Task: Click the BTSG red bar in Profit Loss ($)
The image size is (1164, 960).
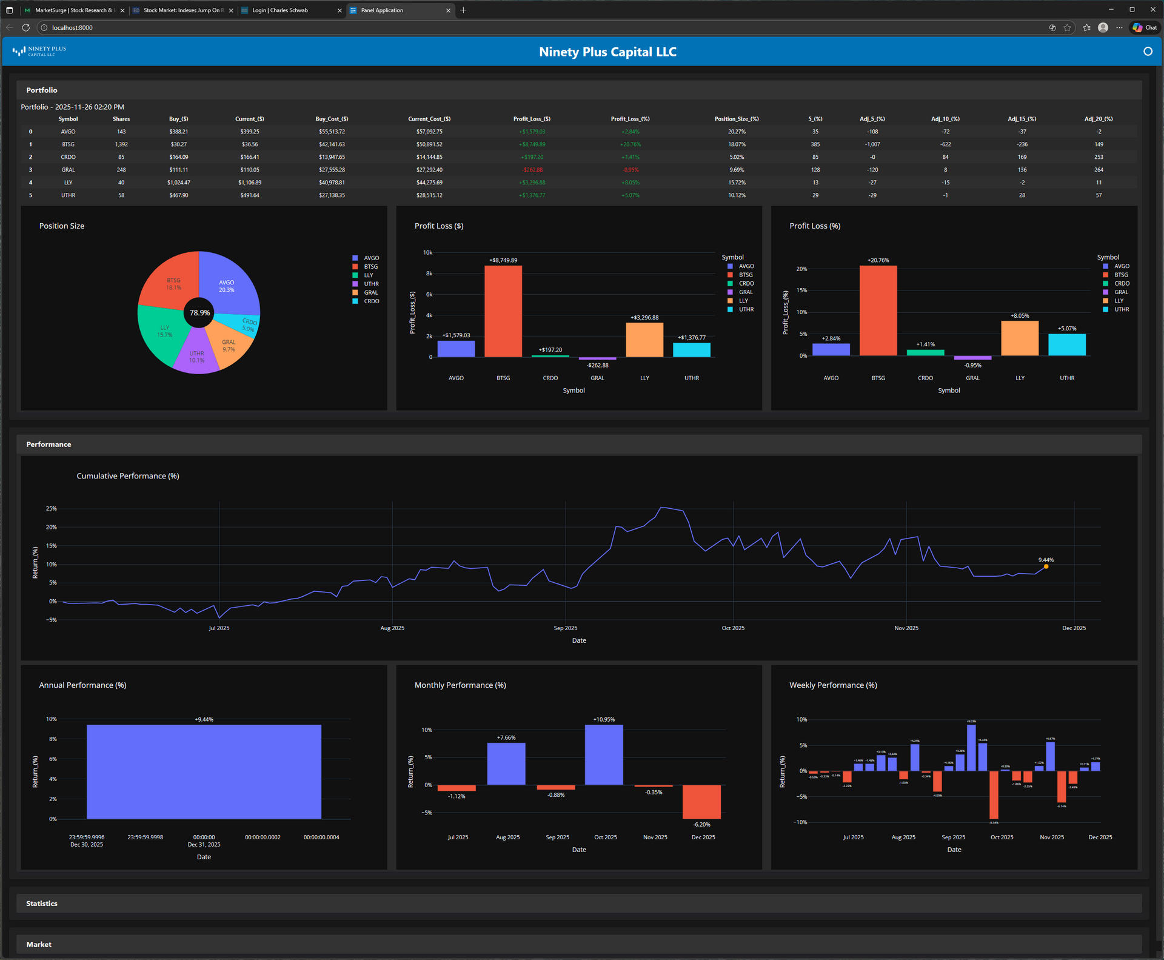Action: 503,311
